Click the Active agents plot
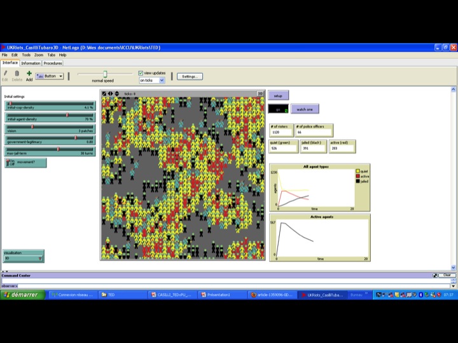This screenshot has width=458, height=343. tap(320, 238)
